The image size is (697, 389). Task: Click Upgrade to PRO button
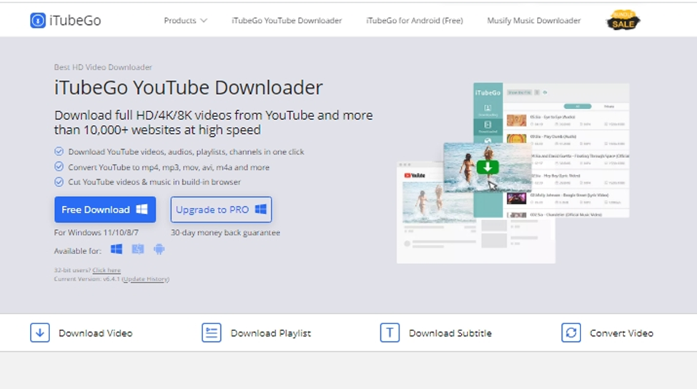point(221,210)
